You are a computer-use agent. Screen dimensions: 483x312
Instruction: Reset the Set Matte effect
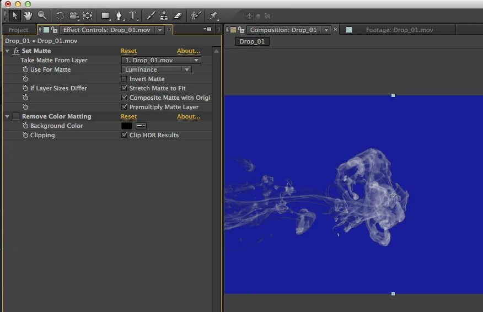pos(128,51)
